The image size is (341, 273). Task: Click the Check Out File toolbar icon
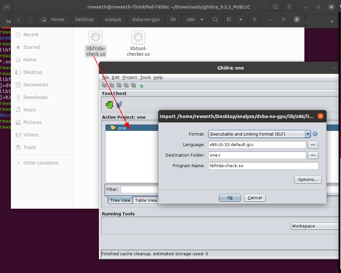[x=111, y=85]
